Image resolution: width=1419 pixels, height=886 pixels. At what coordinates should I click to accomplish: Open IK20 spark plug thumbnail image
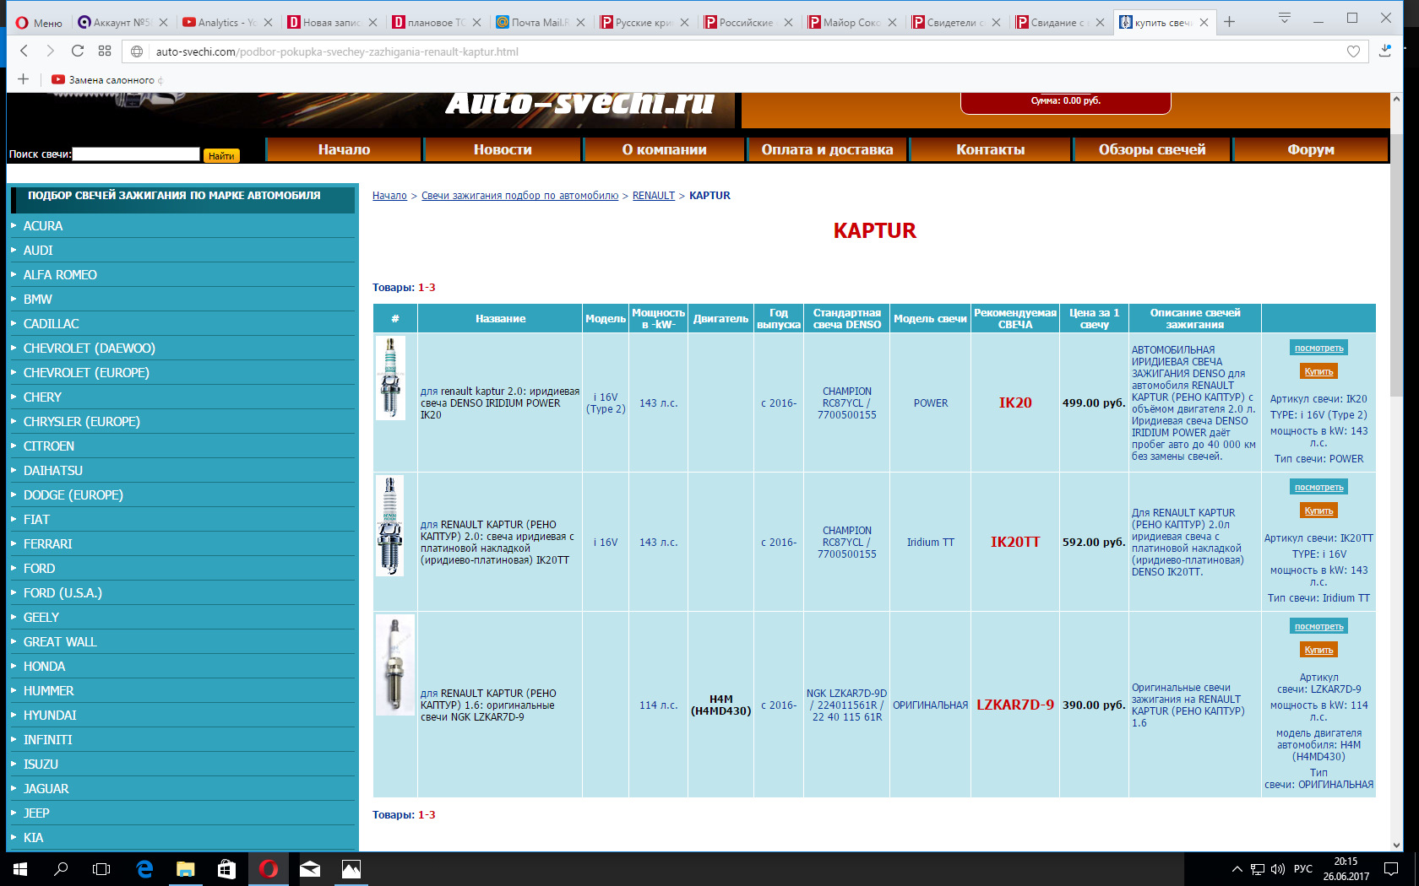coord(390,377)
